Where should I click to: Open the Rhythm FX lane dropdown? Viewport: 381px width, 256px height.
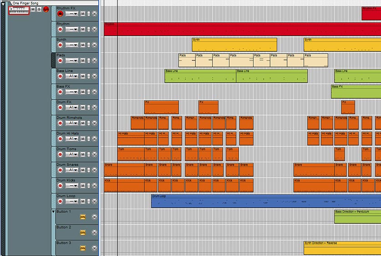coord(72,14)
